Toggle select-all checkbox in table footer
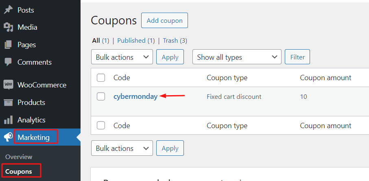The width and height of the screenshot is (369, 181). click(101, 126)
